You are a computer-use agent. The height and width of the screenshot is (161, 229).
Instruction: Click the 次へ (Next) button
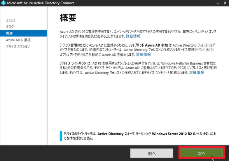(201, 153)
